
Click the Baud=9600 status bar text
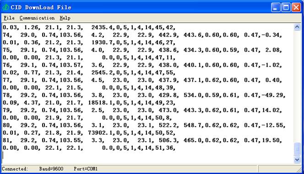coord(51,169)
